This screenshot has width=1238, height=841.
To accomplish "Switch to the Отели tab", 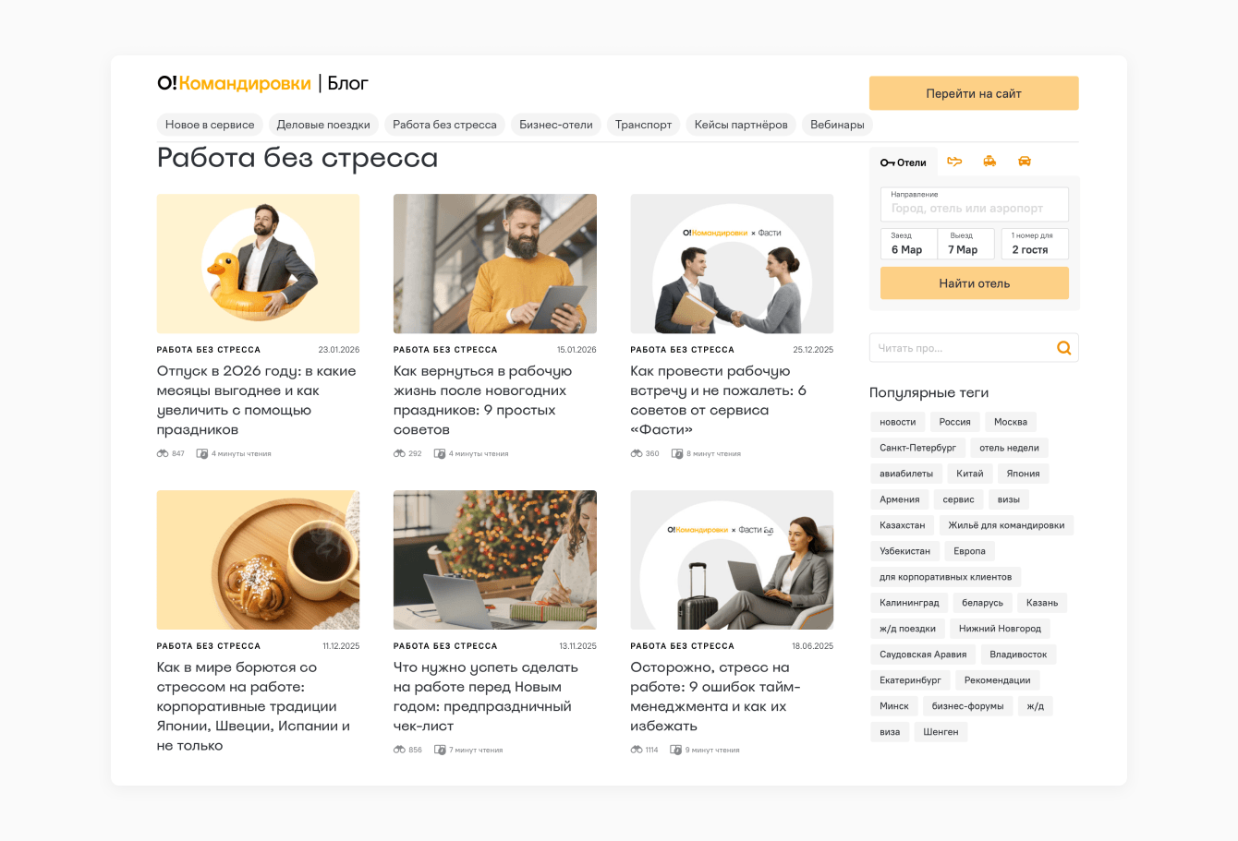I will [x=903, y=162].
